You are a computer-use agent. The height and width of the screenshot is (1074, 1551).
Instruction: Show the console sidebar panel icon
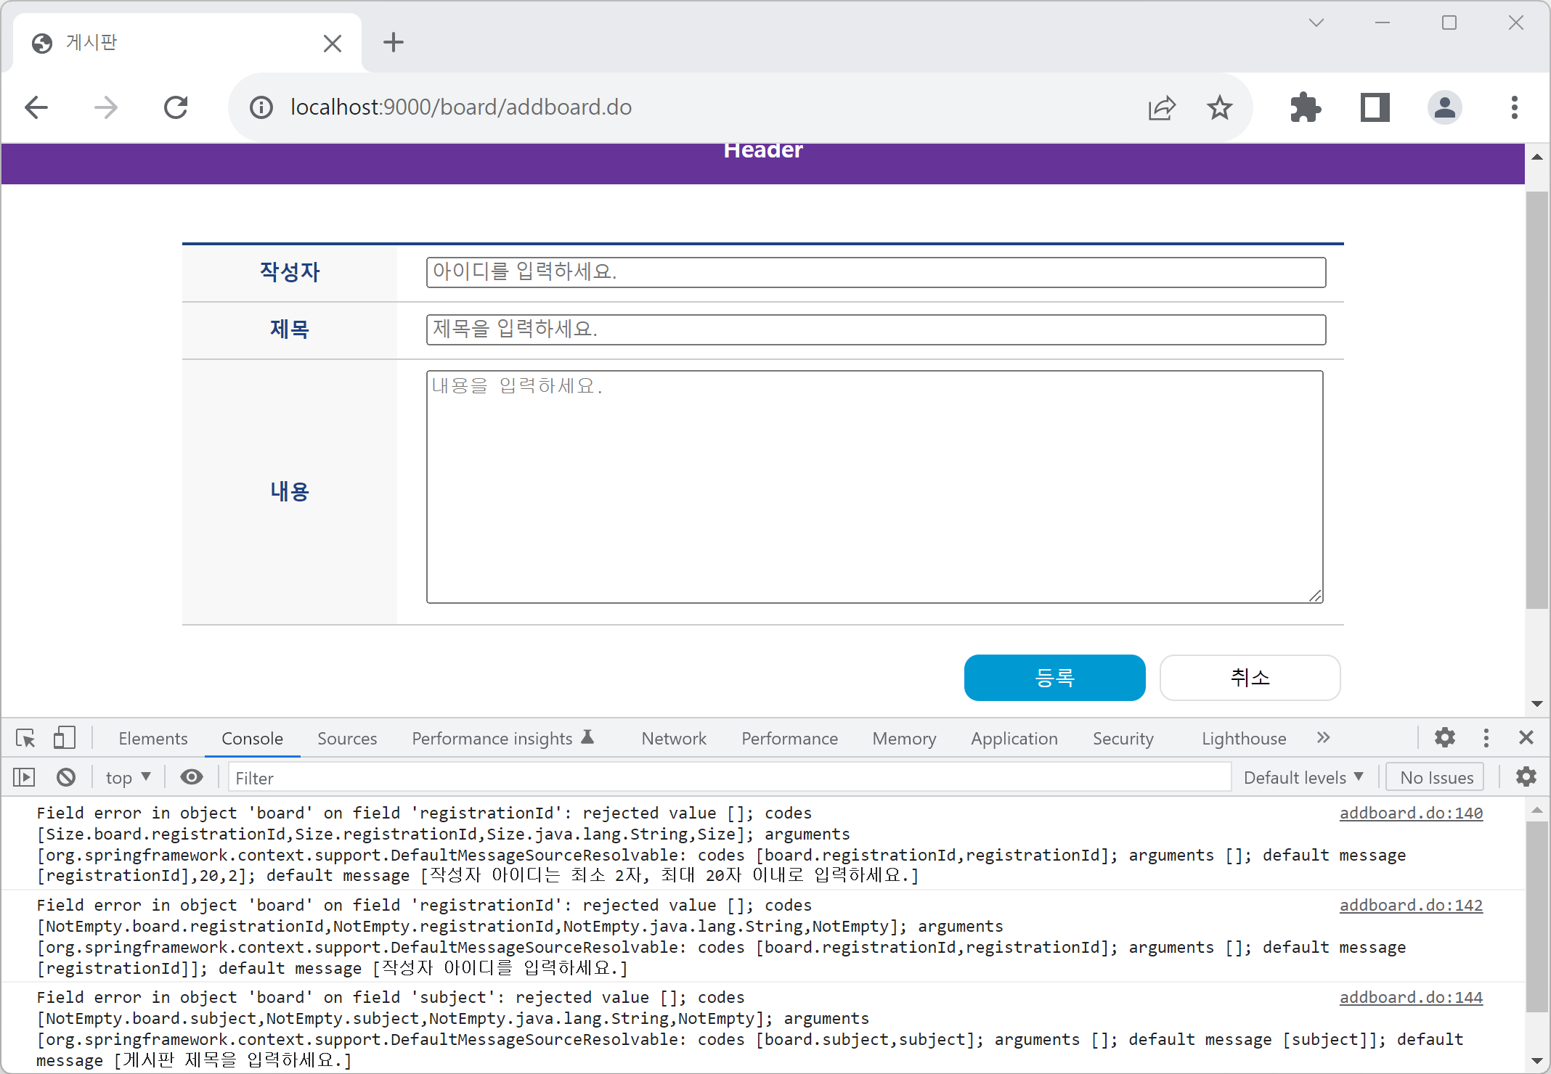(24, 778)
